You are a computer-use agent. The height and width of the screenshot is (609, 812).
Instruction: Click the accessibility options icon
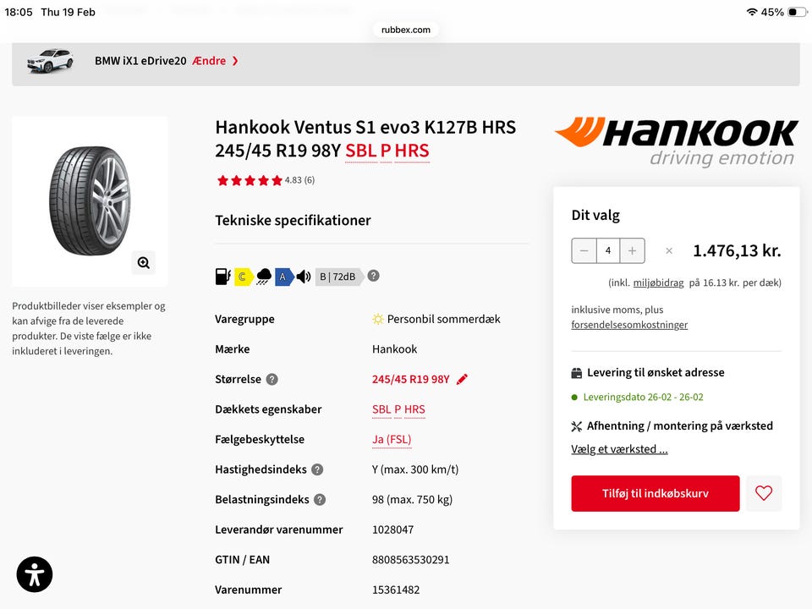coord(35,574)
